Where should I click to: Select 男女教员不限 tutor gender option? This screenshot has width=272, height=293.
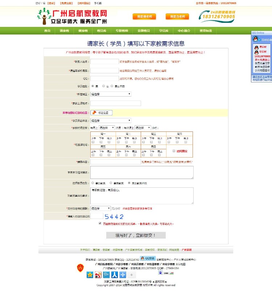pos(129,183)
